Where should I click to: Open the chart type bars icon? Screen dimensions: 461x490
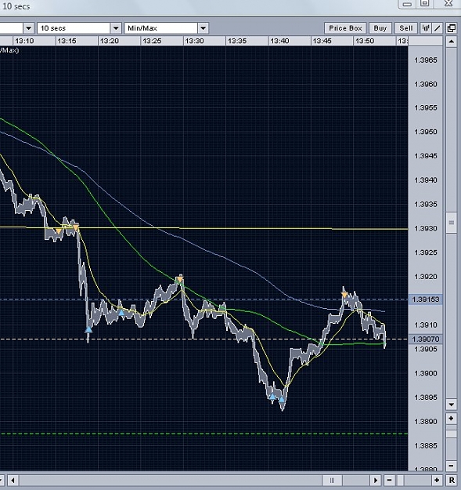[425, 28]
